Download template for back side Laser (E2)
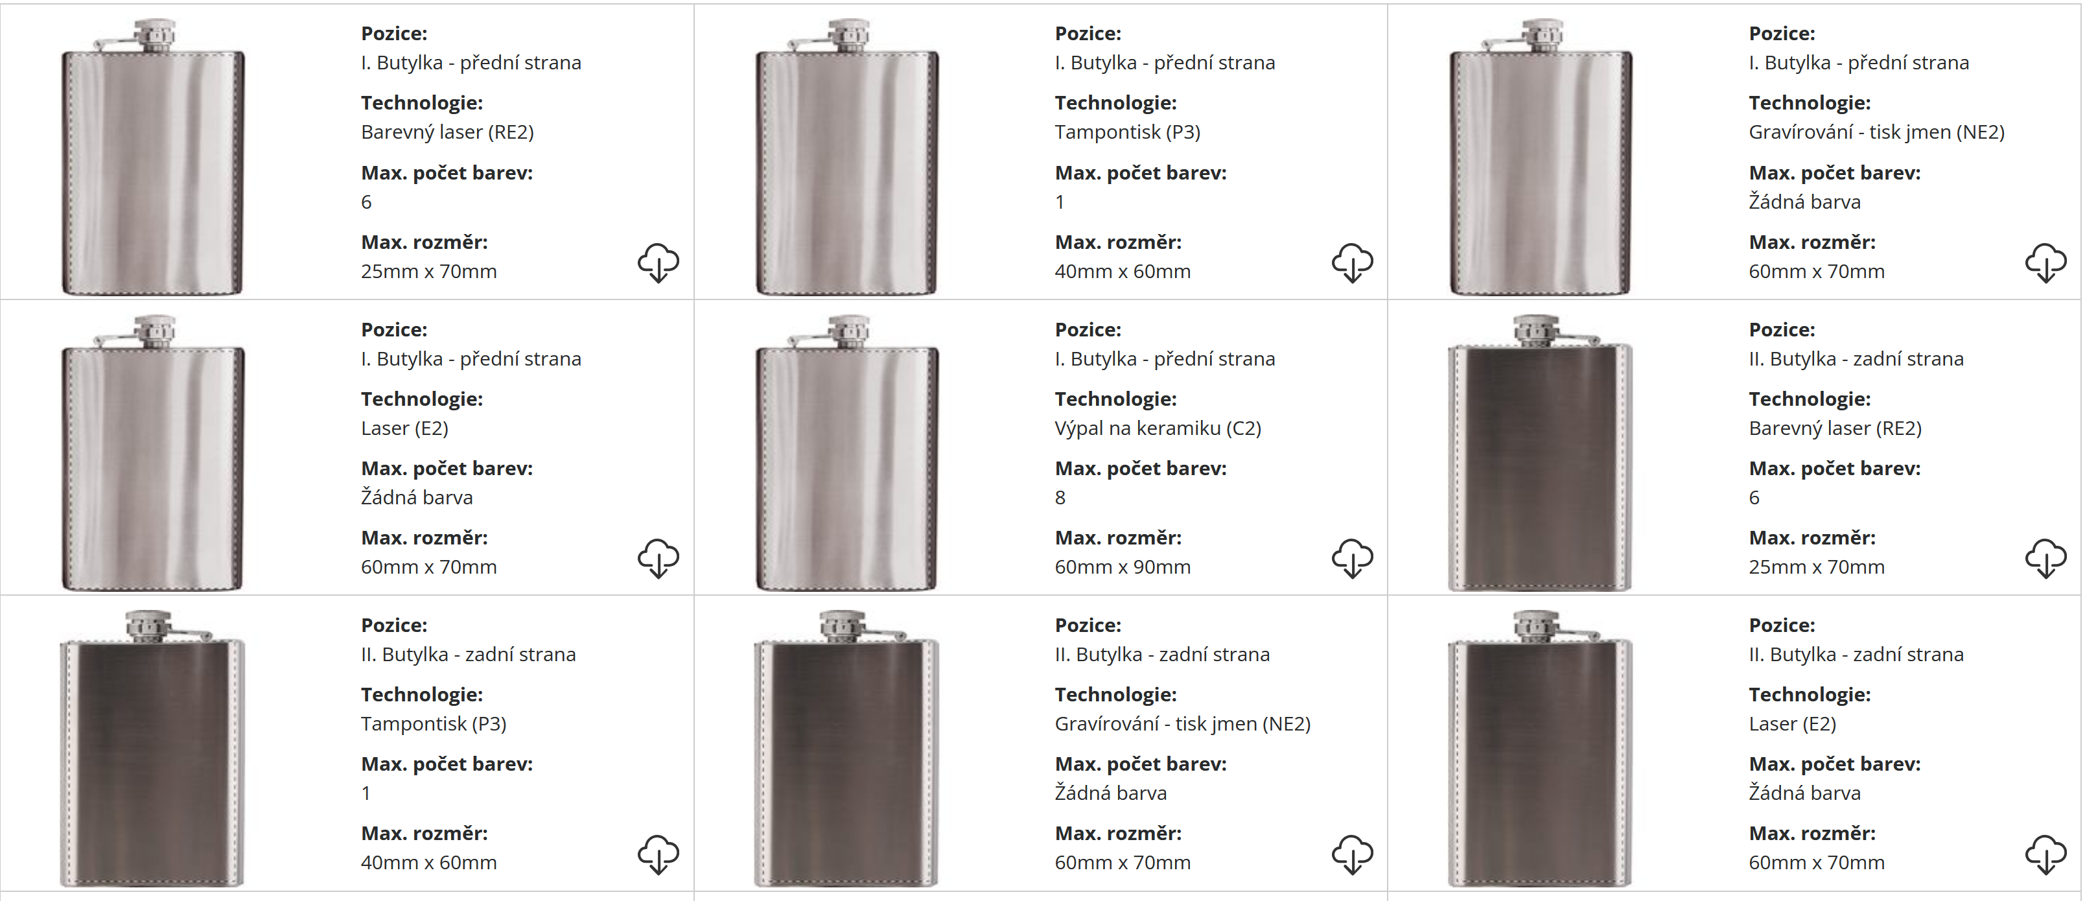The image size is (2085, 901). tap(2045, 854)
